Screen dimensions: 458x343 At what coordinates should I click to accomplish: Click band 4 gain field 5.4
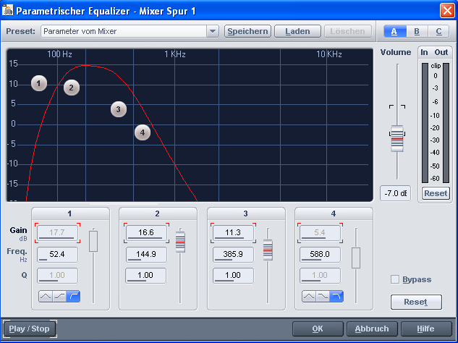pyautogui.click(x=320, y=233)
